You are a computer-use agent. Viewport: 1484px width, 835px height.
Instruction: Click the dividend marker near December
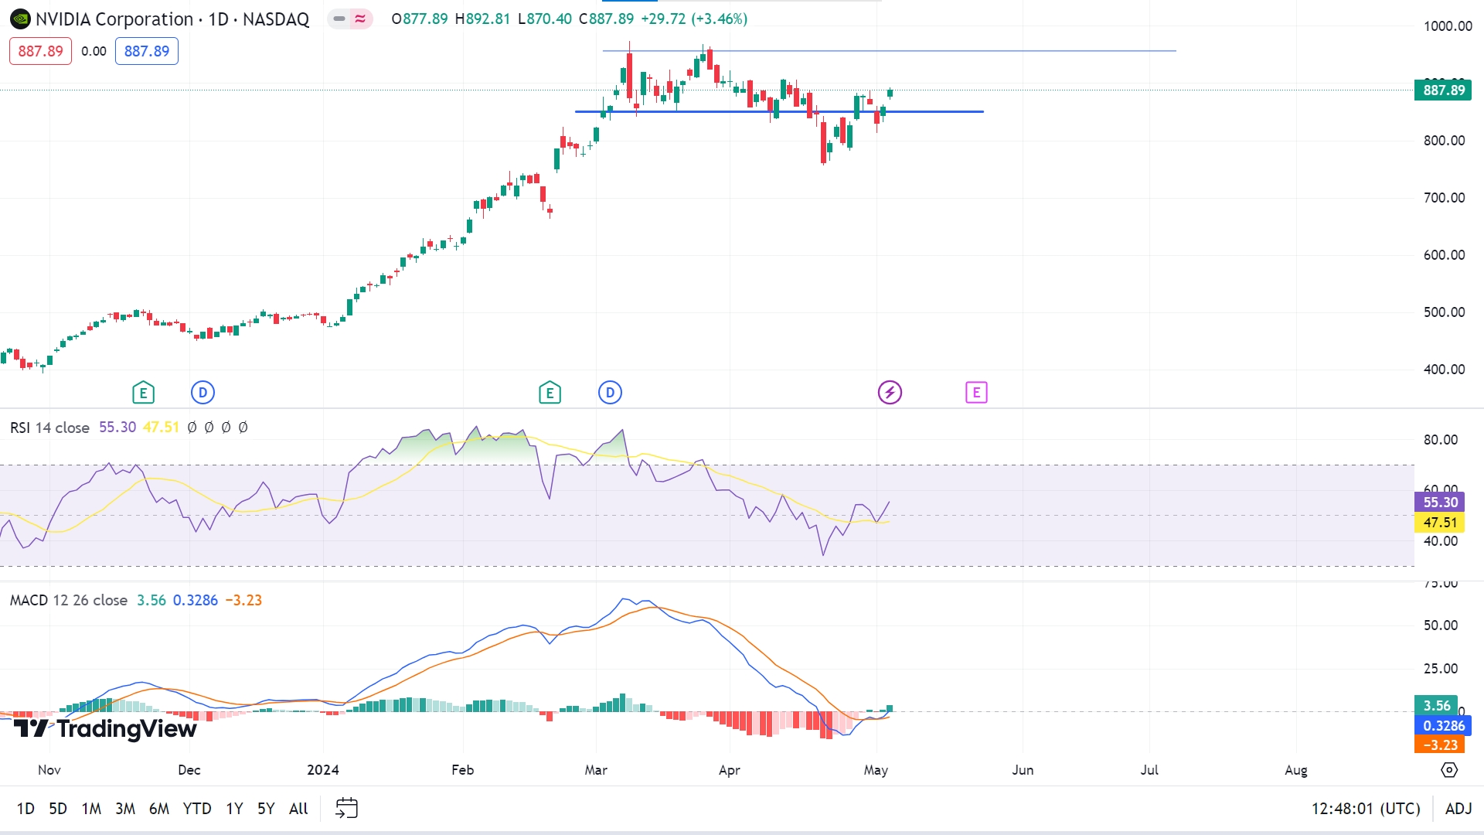pyautogui.click(x=203, y=393)
